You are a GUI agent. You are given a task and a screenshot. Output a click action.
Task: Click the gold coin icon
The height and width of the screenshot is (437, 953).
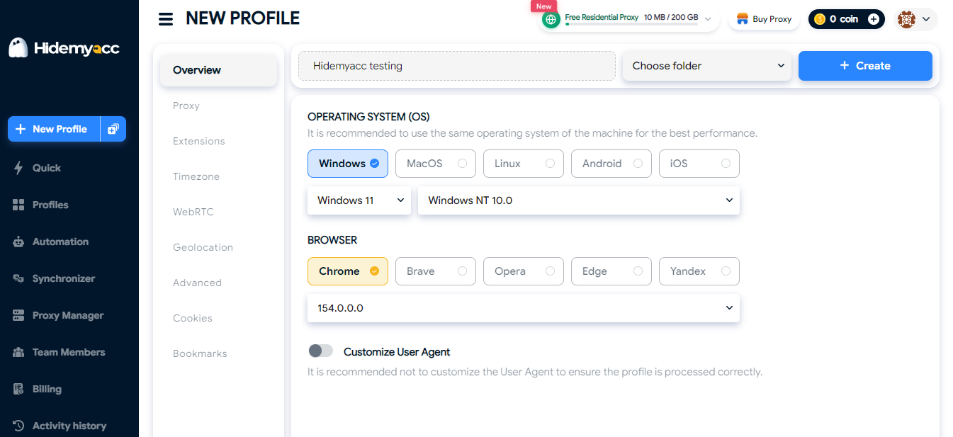coord(820,19)
